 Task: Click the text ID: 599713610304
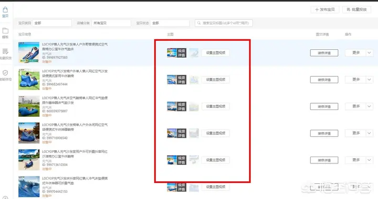(55, 165)
